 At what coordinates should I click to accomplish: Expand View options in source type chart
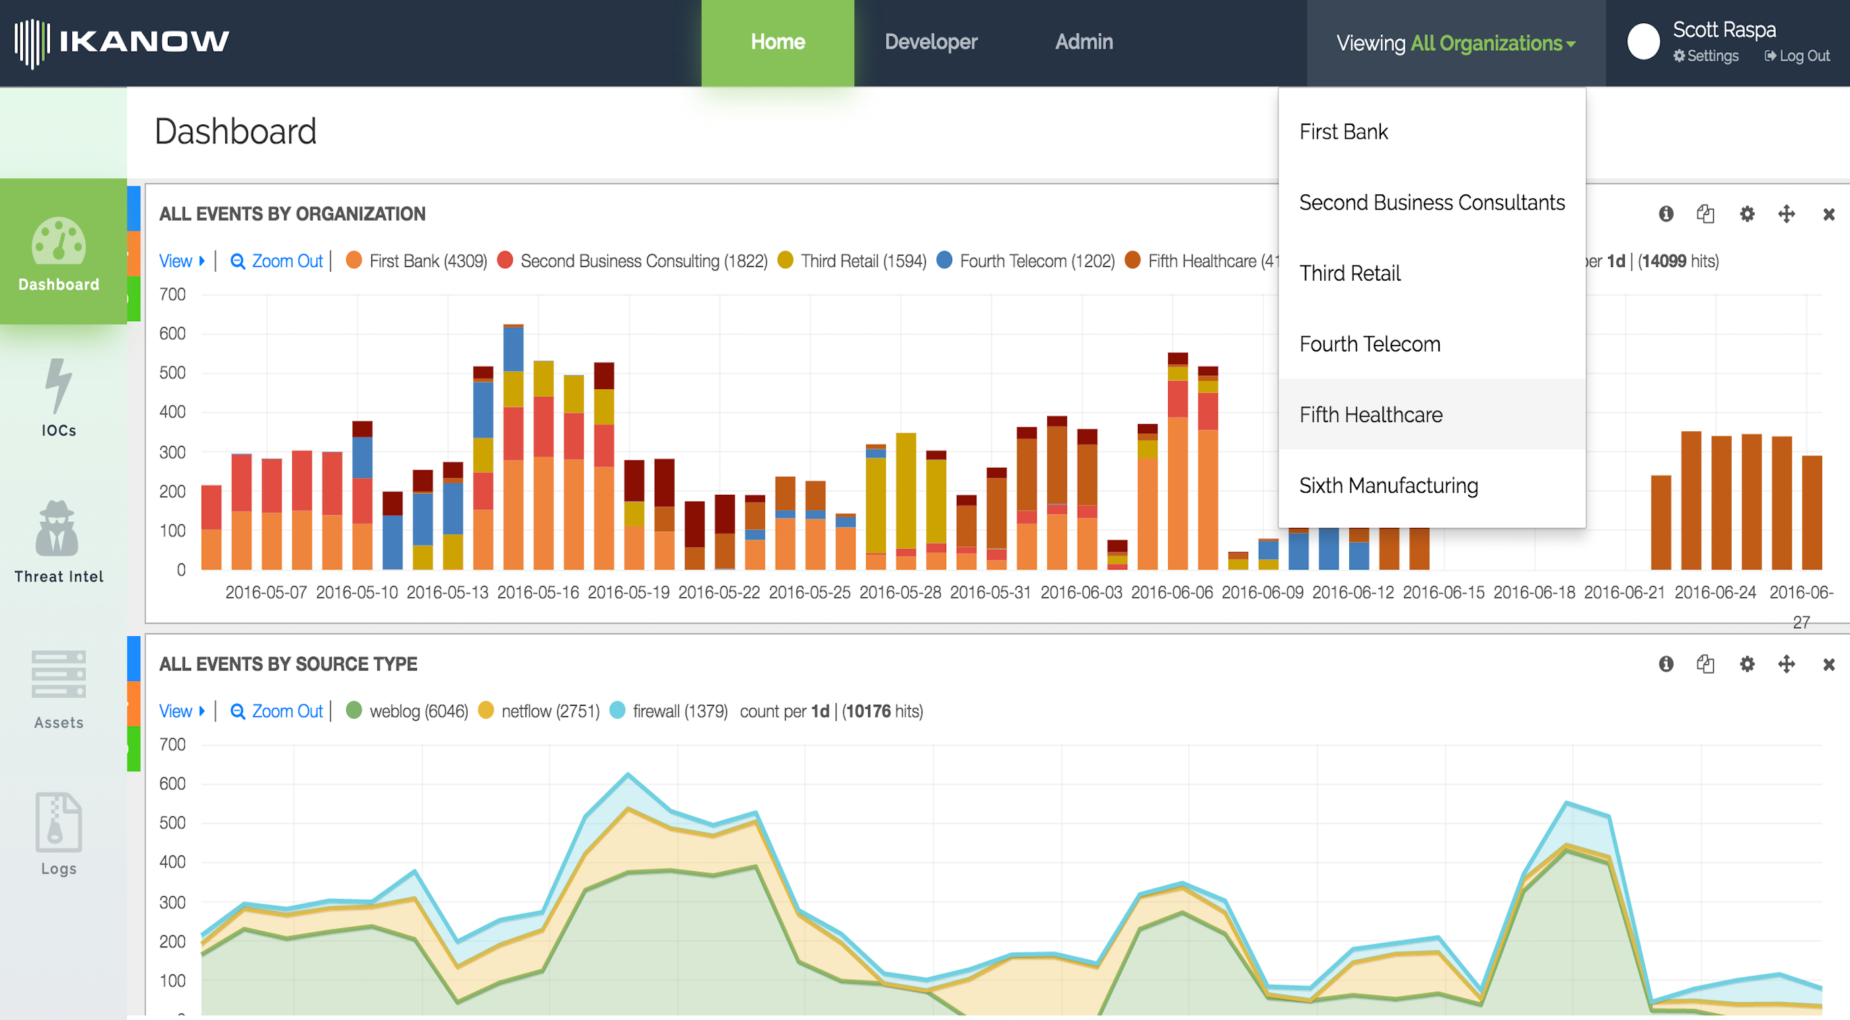coord(182,711)
